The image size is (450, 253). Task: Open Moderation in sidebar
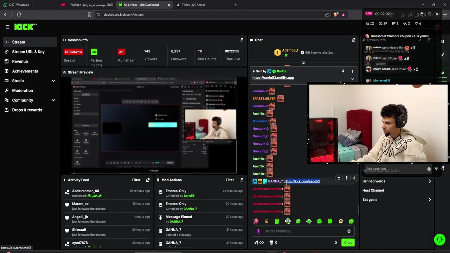point(30,91)
